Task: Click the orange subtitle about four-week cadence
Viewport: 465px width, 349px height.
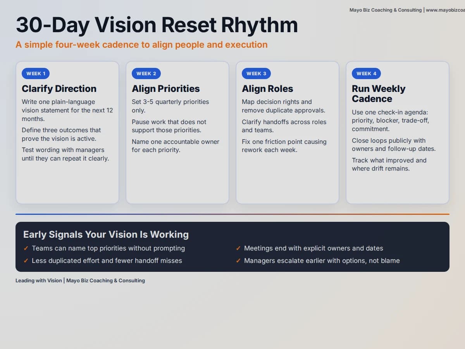Action: (x=141, y=45)
